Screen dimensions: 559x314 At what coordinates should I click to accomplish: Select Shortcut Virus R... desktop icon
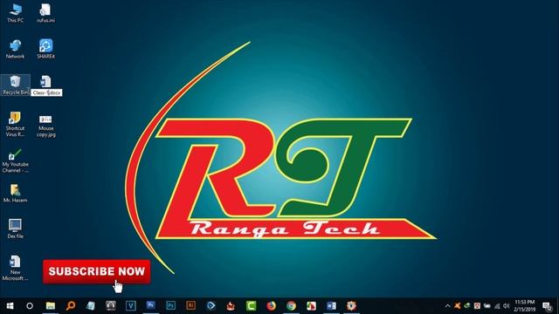pos(16,124)
